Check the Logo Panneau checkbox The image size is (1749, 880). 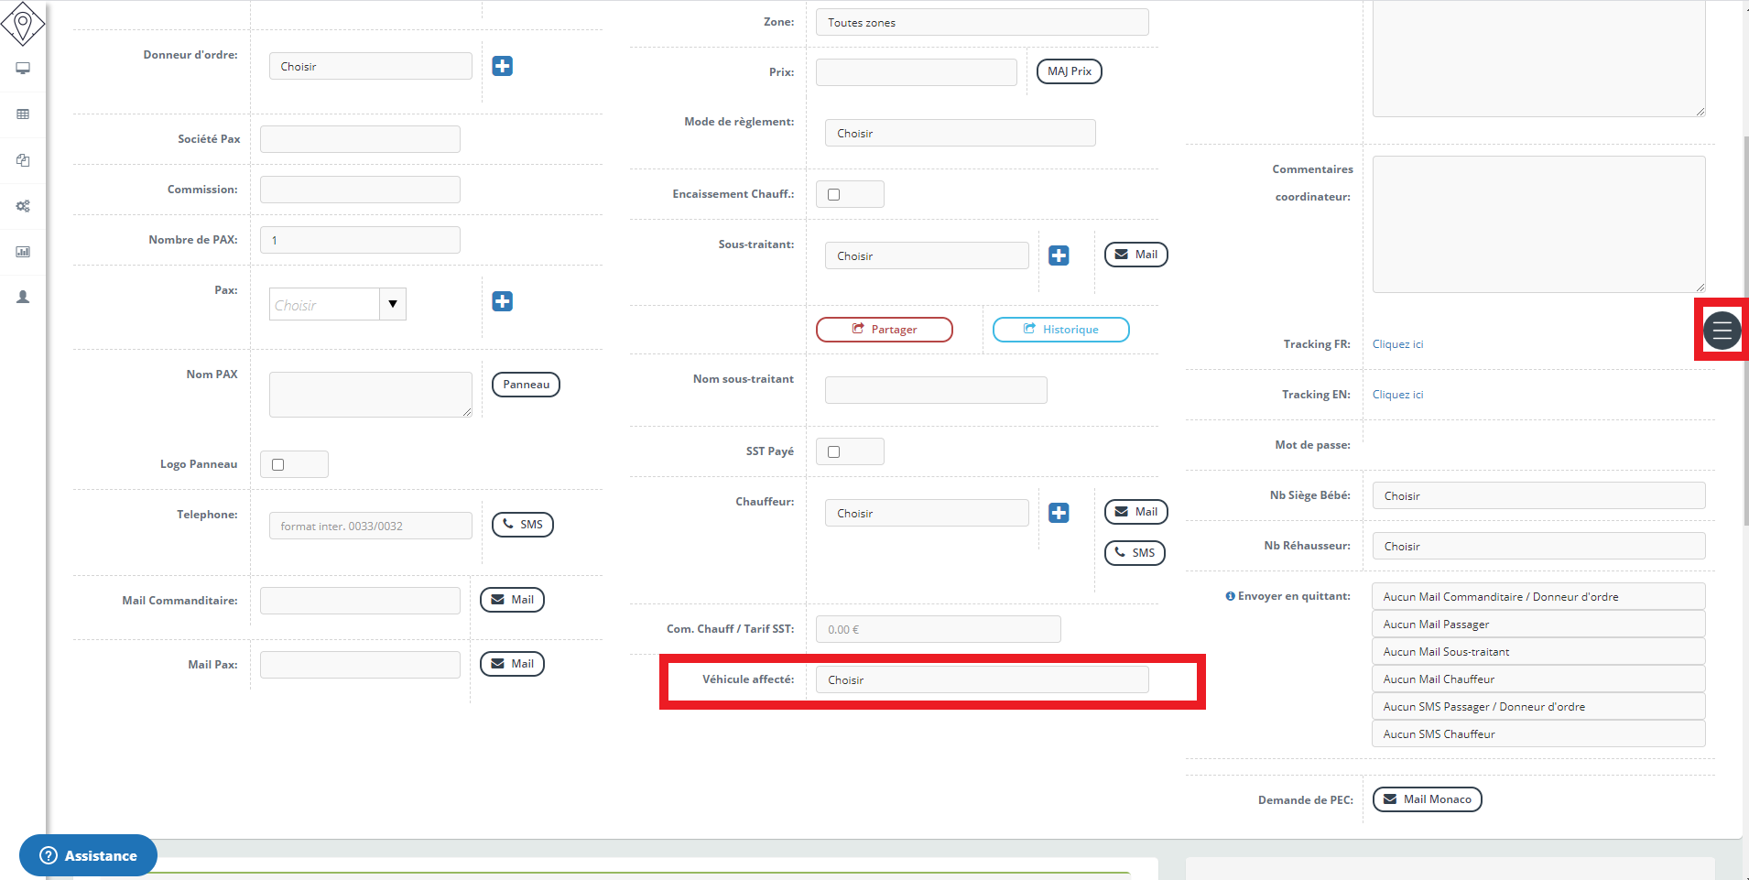coord(277,464)
